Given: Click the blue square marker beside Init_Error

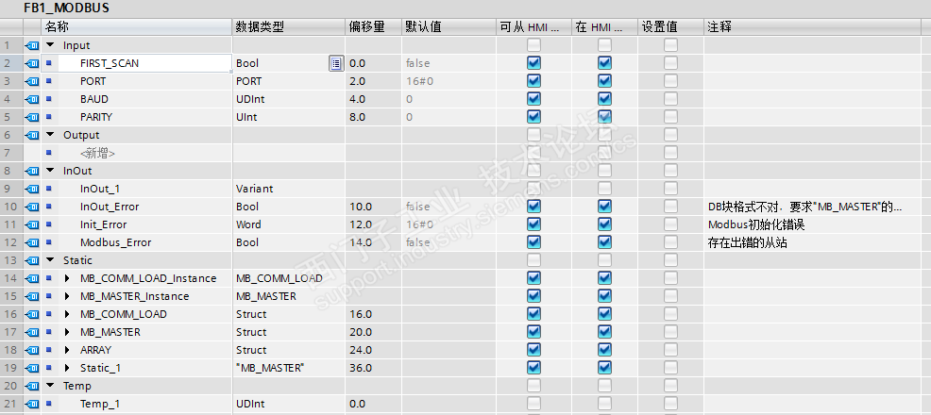Looking at the screenshot, I should click(x=49, y=224).
